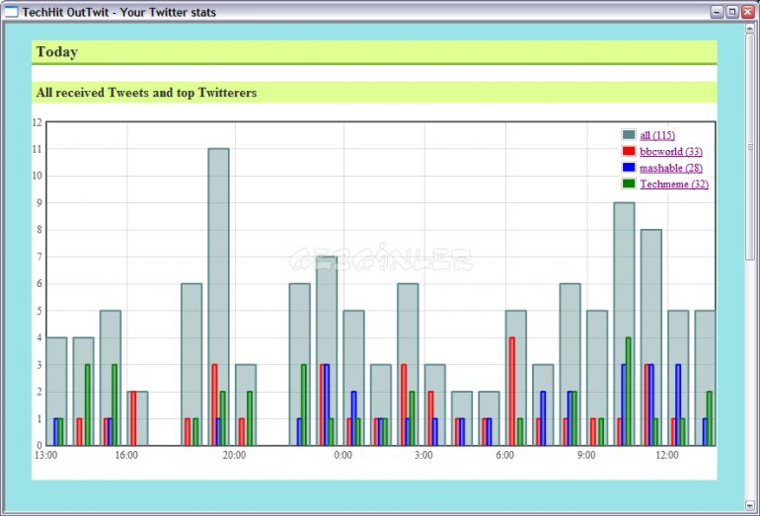Image resolution: width=760 pixels, height=516 pixels.
Task: Click the 'Today' heading
Action: [56, 52]
